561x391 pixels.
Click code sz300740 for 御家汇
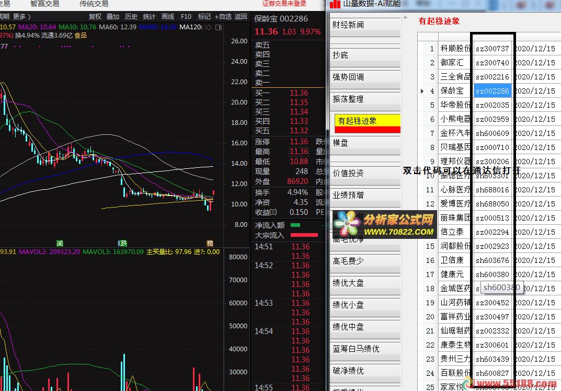(493, 63)
